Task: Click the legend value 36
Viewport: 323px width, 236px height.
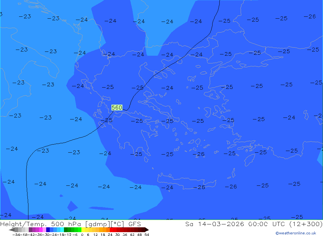Action: pyautogui.click(x=125, y=235)
